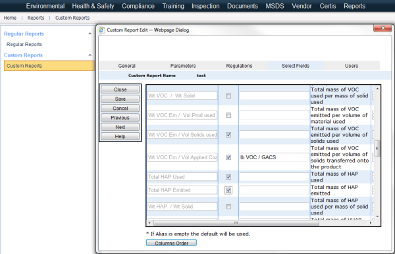Screen dimensions: 395x254
Task: Open the Inspection menu
Action: click(x=205, y=6)
